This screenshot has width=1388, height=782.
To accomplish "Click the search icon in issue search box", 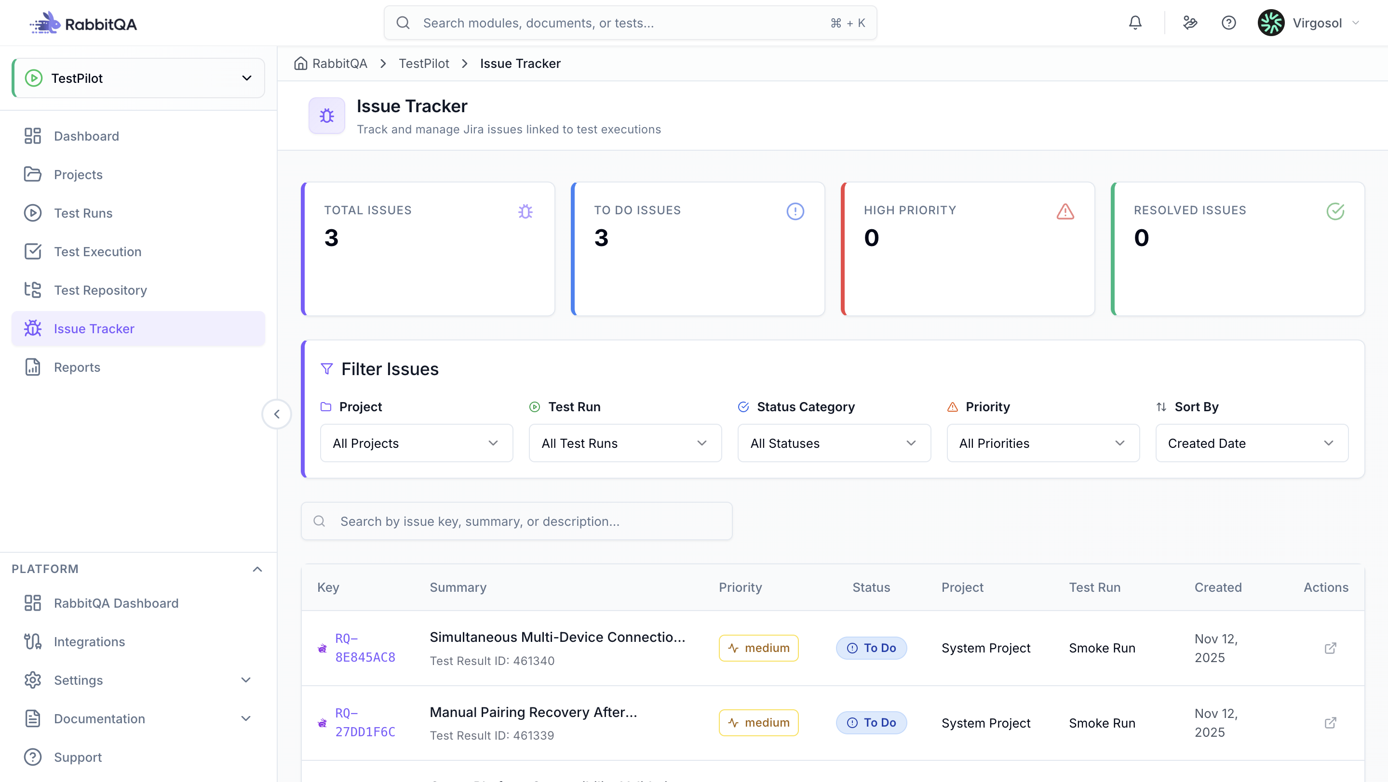I will point(319,521).
